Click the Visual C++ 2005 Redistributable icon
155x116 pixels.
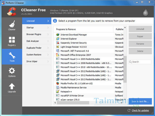(58, 59)
